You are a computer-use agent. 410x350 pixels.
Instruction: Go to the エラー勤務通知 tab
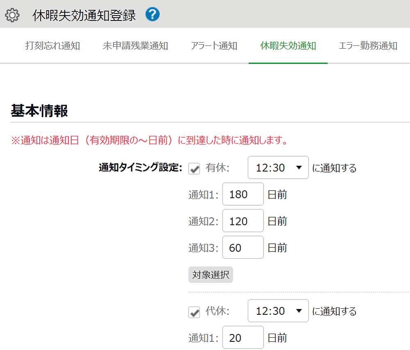368,46
